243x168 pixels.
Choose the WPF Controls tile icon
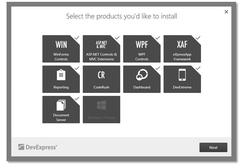142,45
